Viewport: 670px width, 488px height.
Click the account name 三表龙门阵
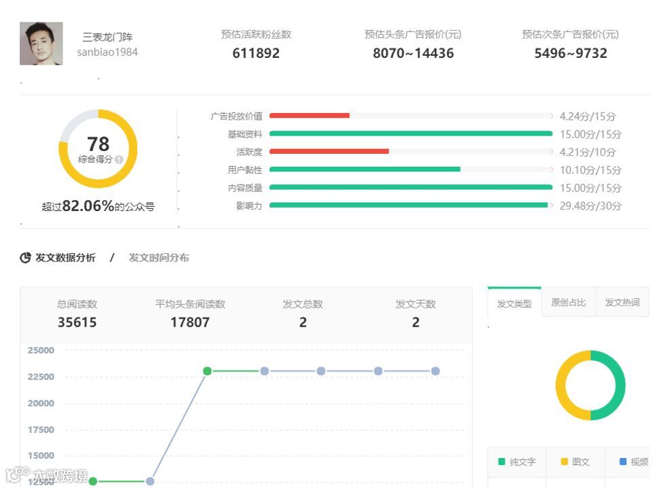(x=107, y=37)
